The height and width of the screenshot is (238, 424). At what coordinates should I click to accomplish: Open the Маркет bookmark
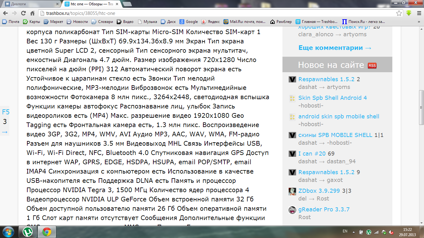pyautogui.click(x=53, y=22)
